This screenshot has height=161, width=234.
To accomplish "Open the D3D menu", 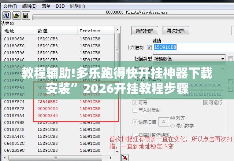I will pyautogui.click(x=60, y=6).
